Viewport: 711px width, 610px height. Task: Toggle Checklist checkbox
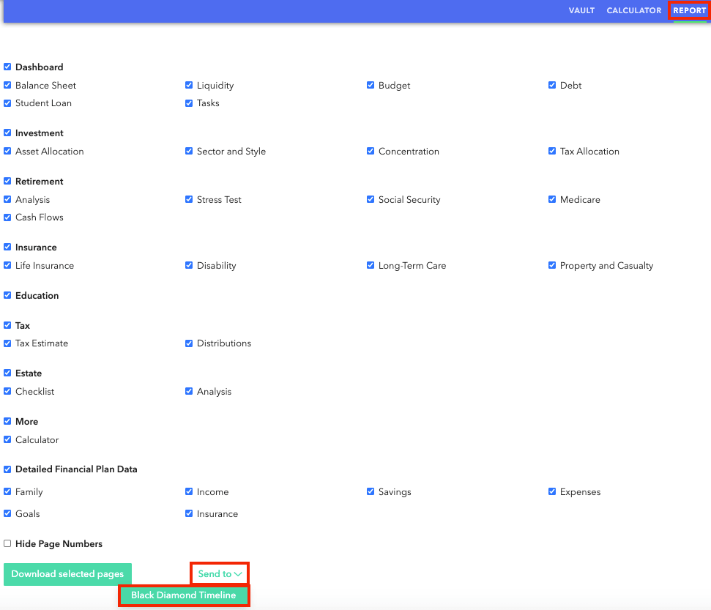(7, 391)
